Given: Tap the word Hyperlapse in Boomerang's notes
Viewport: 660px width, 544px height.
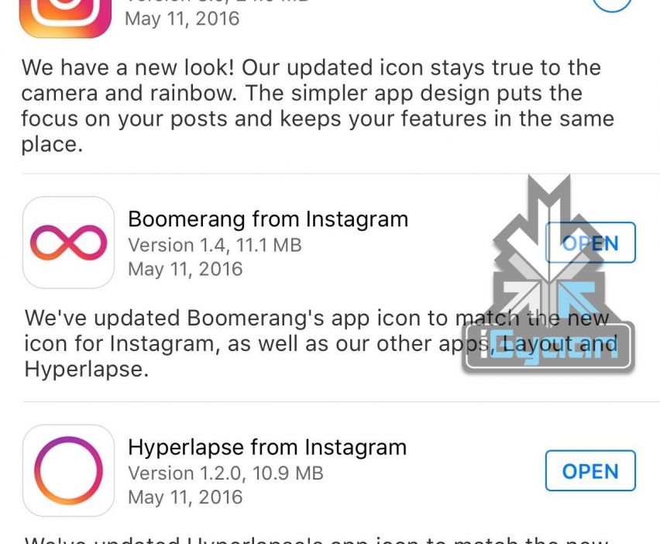Looking at the screenshot, I should point(86,370).
